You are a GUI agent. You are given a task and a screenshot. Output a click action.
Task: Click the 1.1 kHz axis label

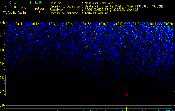click(2, 36)
